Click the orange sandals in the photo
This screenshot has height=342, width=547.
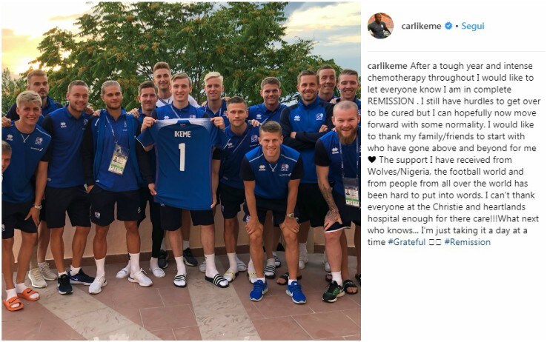(x=21, y=299)
